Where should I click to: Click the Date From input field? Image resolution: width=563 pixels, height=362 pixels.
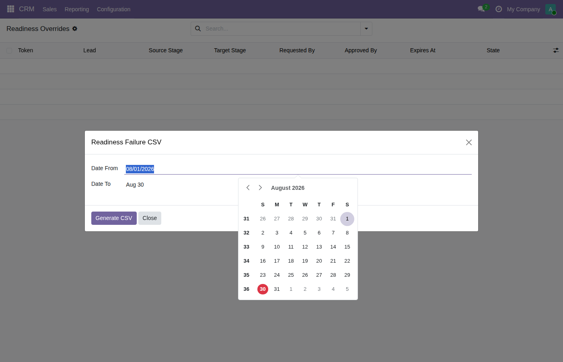298,169
